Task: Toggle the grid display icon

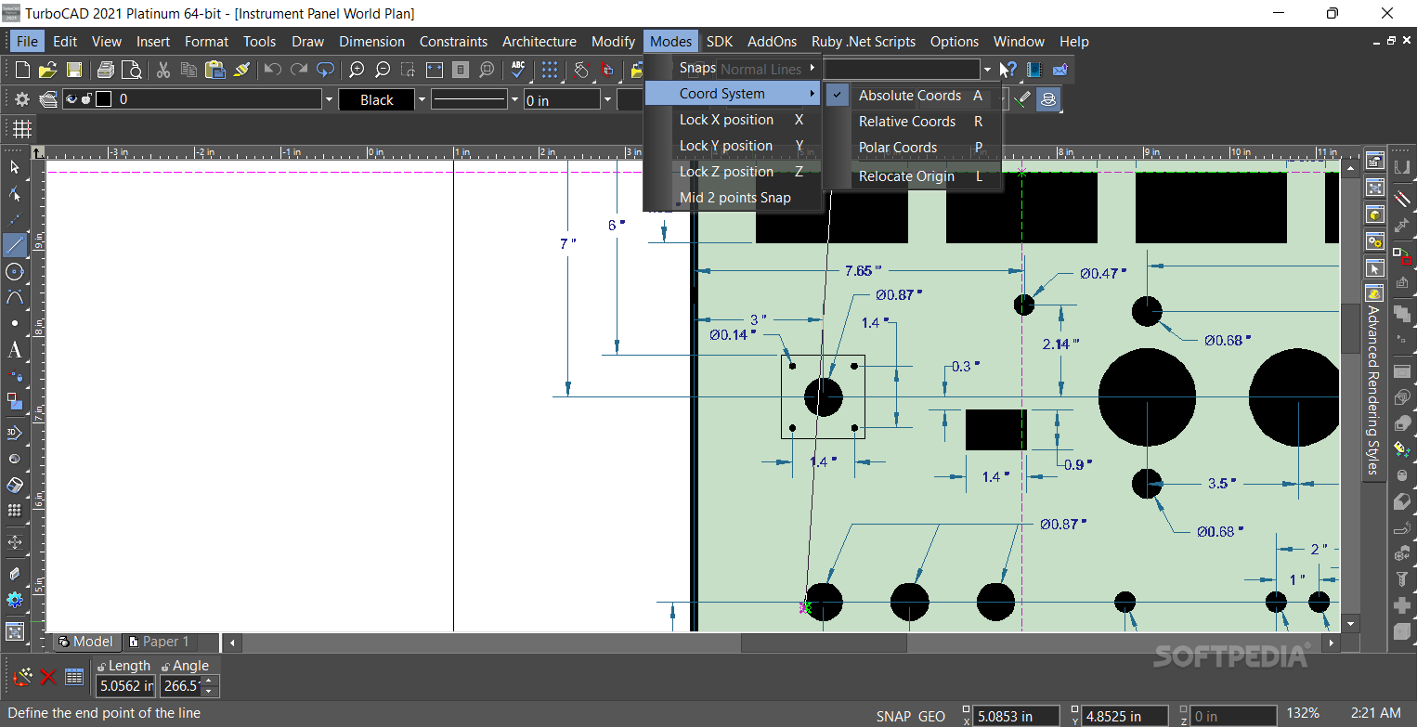Action: (x=22, y=128)
